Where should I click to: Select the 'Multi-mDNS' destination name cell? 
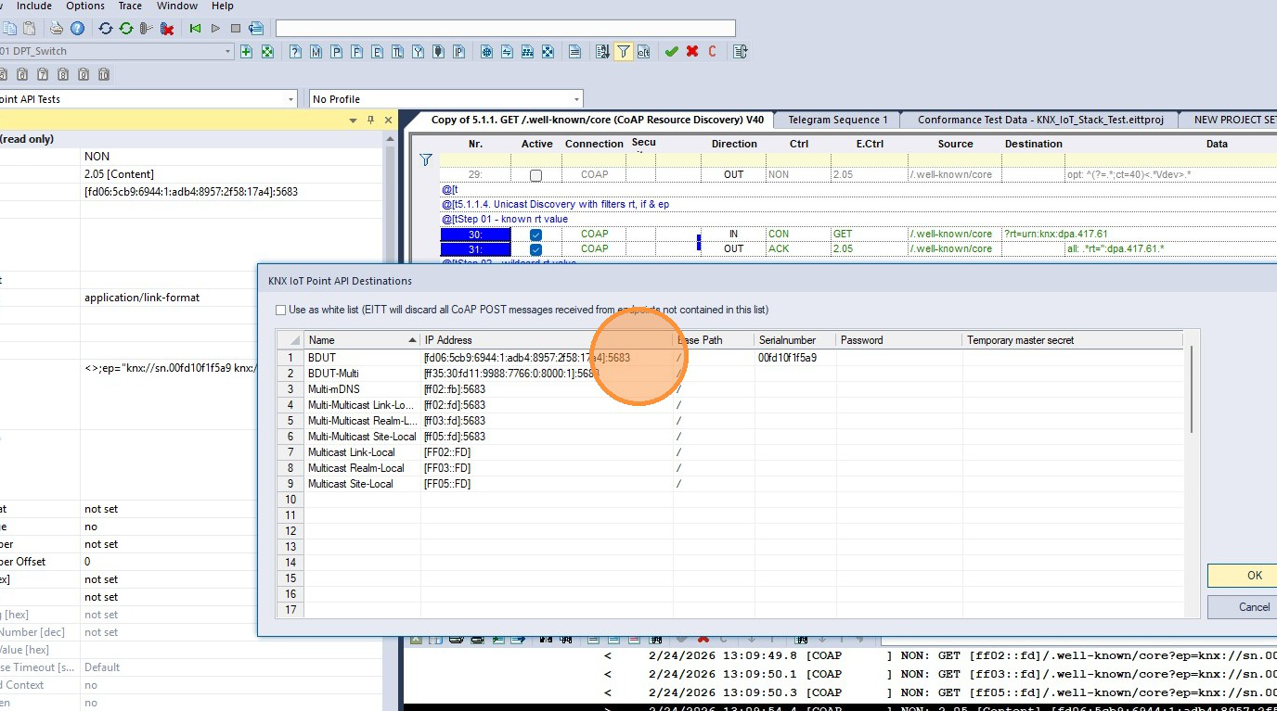pyautogui.click(x=362, y=389)
